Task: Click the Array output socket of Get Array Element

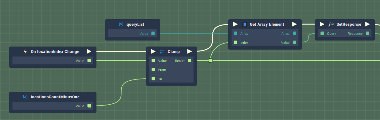Action: [x=295, y=34]
